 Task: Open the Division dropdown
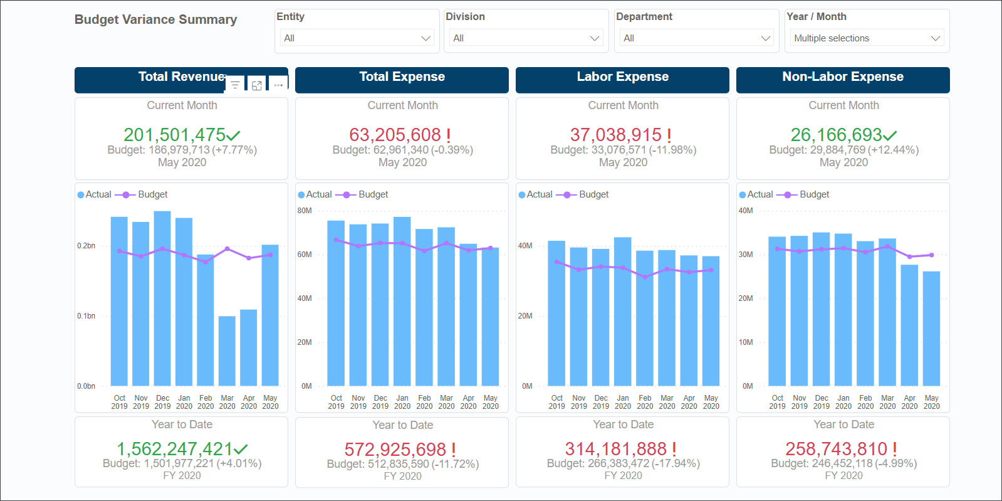[x=526, y=38]
